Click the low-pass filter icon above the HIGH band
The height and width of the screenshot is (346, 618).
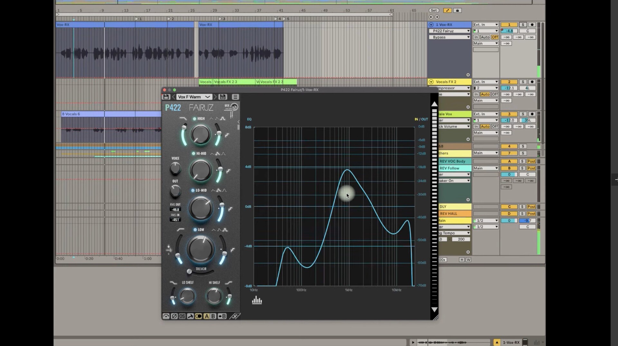coord(183,119)
